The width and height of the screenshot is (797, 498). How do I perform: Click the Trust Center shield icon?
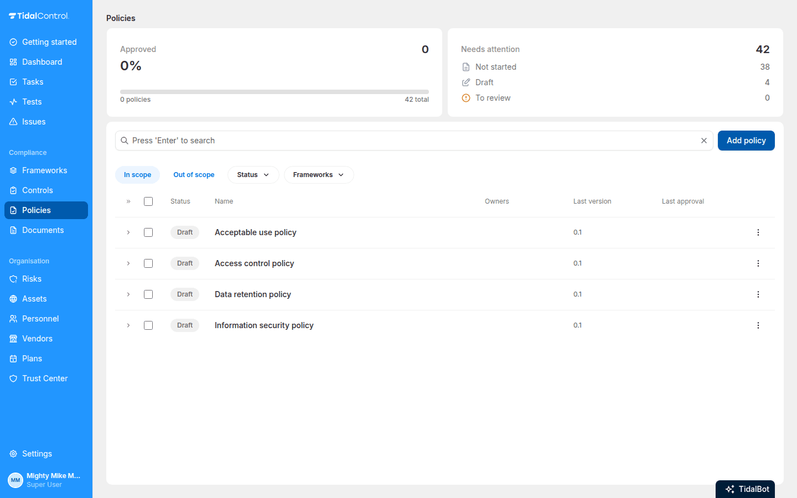pos(13,378)
